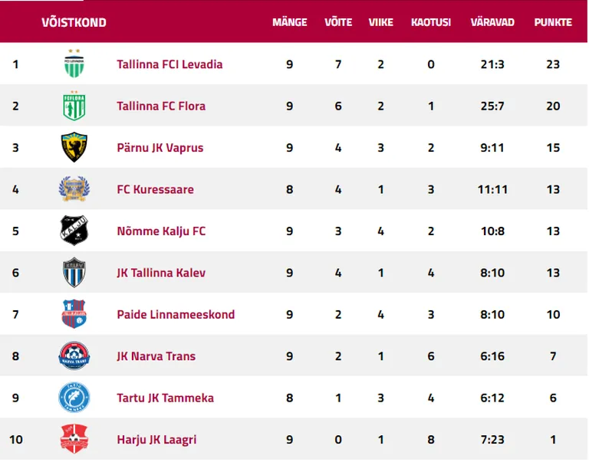Click the Tartu JK Tammeka blue logo
Image resolution: width=589 pixels, height=462 pixels.
point(74,397)
